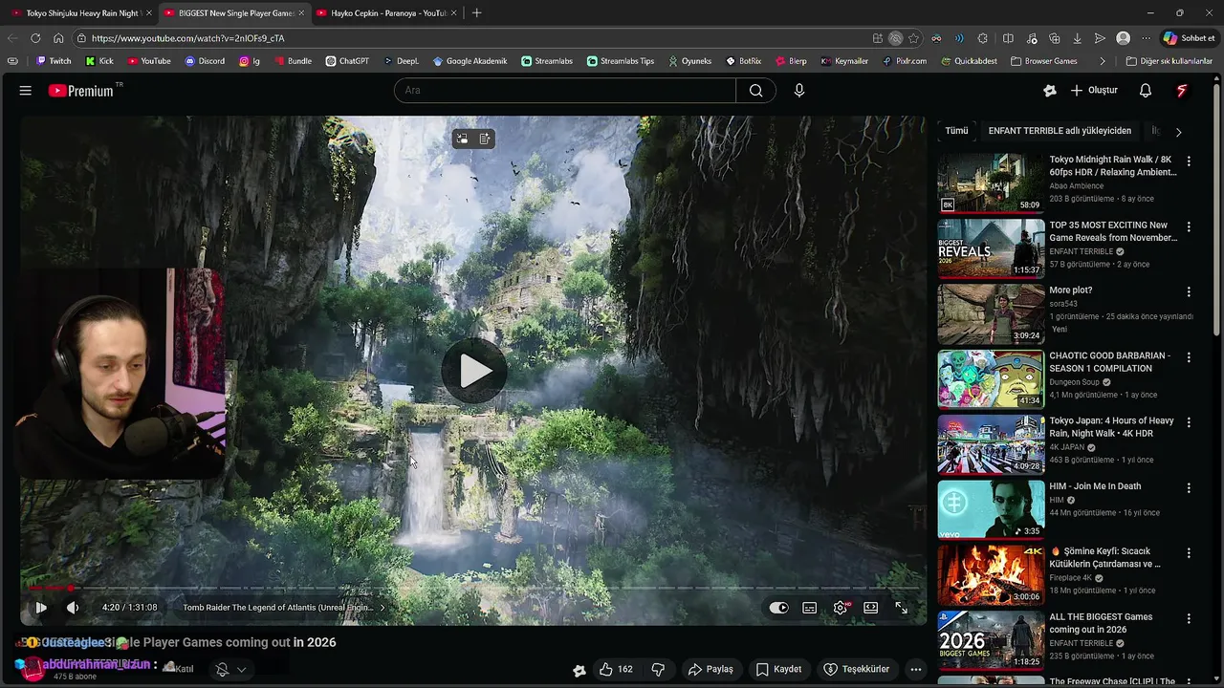
Task: Select the Tümü filter chip
Action: tap(956, 131)
